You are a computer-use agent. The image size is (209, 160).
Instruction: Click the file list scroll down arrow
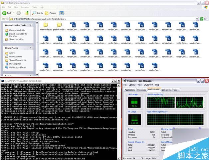click(x=37, y=75)
